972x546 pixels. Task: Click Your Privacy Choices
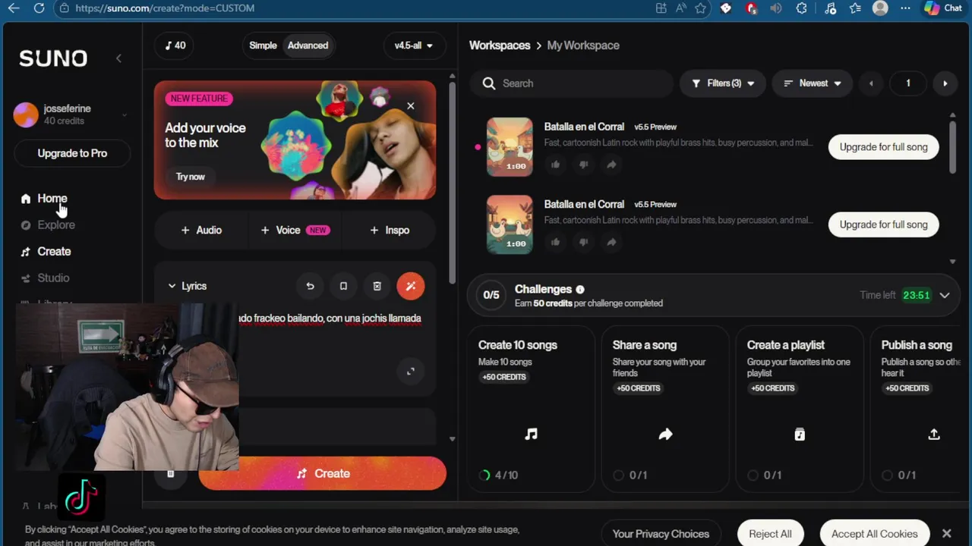point(661,534)
